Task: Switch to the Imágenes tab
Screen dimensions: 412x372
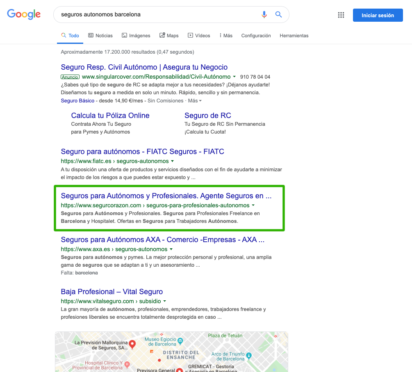Action: 136,36
